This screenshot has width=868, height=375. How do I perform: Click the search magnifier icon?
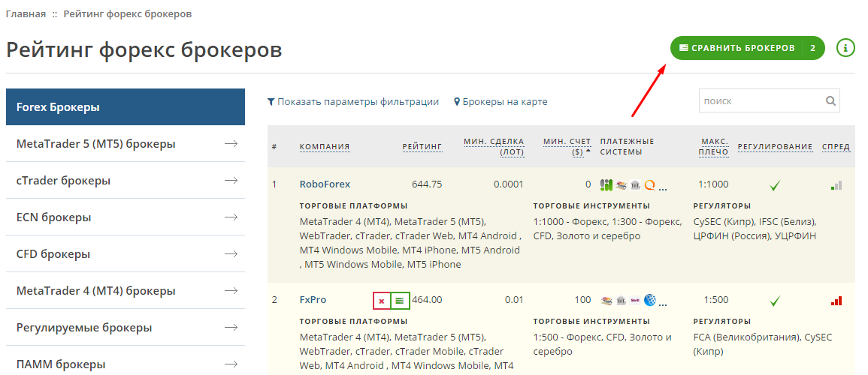[830, 101]
